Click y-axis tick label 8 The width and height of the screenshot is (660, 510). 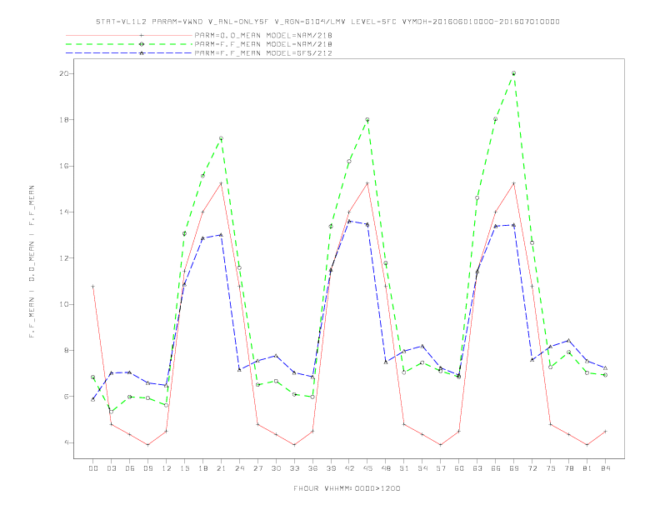(66, 351)
